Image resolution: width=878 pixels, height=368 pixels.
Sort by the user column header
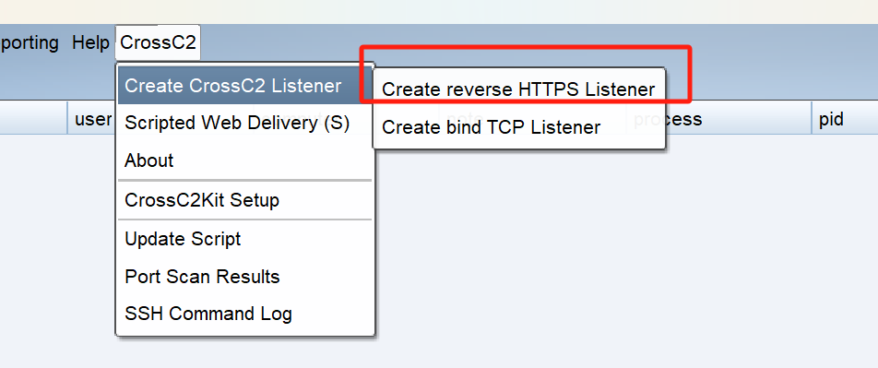pyautogui.click(x=92, y=119)
